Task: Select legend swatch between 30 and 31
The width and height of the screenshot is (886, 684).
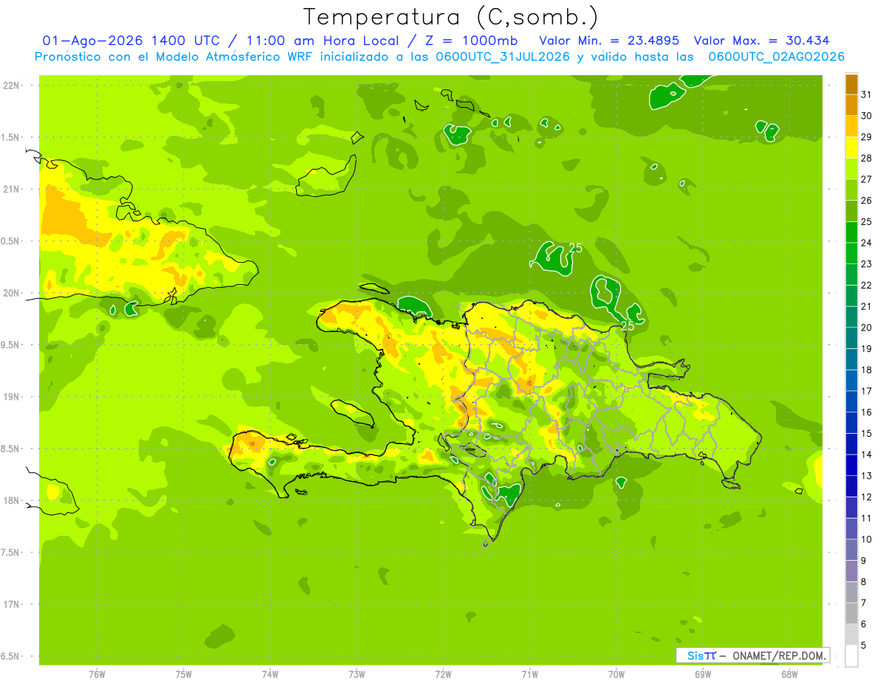Action: [x=851, y=106]
